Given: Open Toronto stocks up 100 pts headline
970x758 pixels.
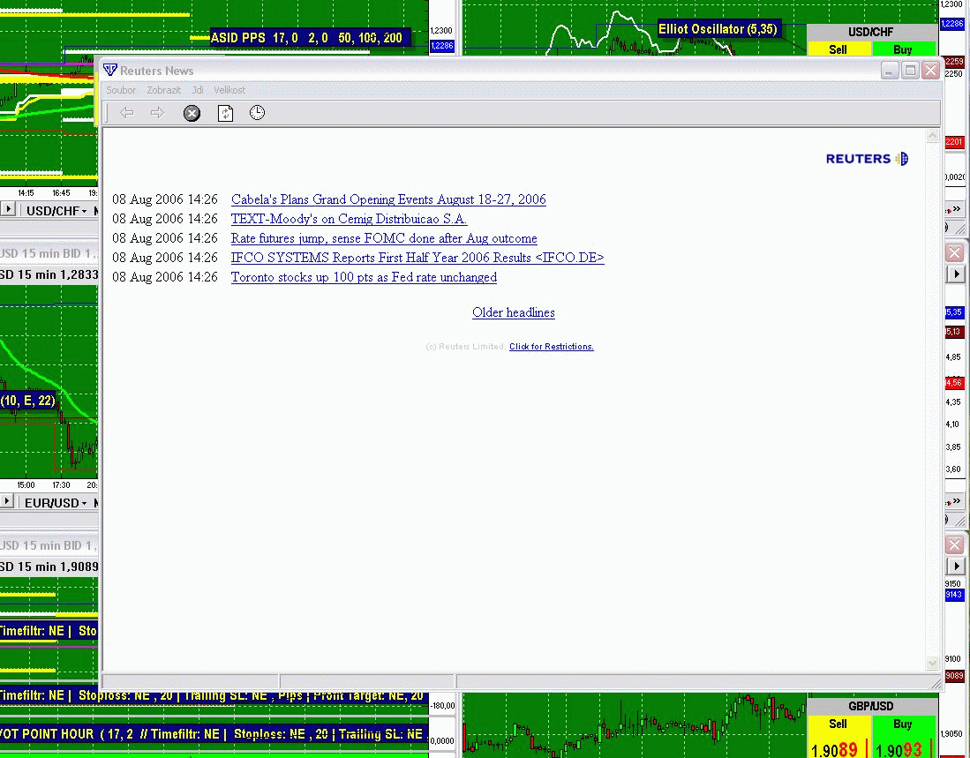Looking at the screenshot, I should pyautogui.click(x=364, y=278).
